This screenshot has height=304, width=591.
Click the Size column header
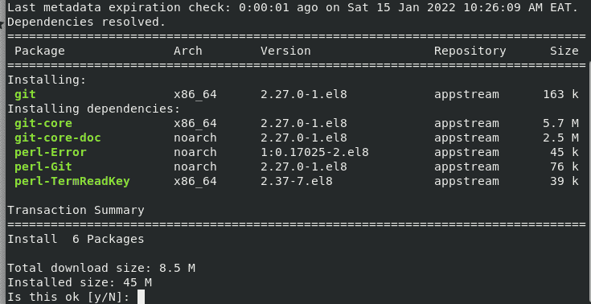coord(564,51)
